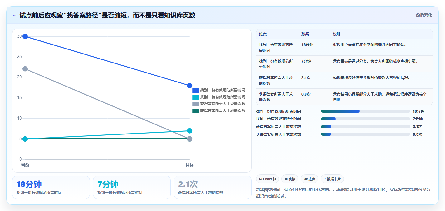445x211 pixels.
Task: Open the blue 18分钟 data card
Action: tap(51, 187)
